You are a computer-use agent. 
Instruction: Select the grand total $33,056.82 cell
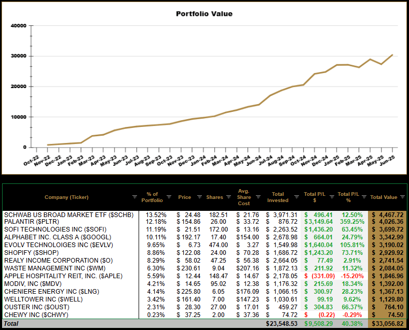(x=388, y=323)
